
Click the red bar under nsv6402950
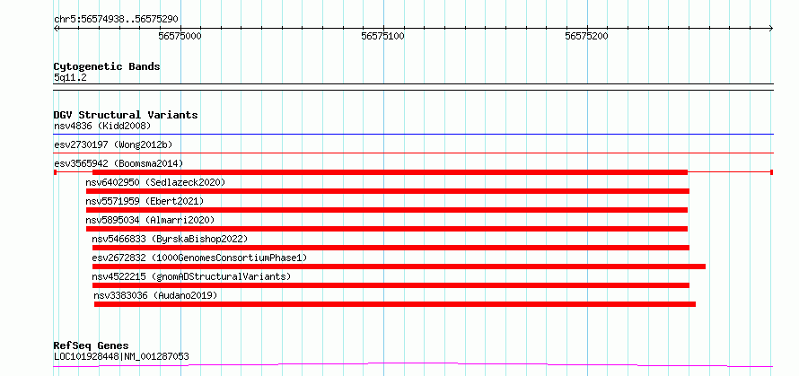click(387, 191)
